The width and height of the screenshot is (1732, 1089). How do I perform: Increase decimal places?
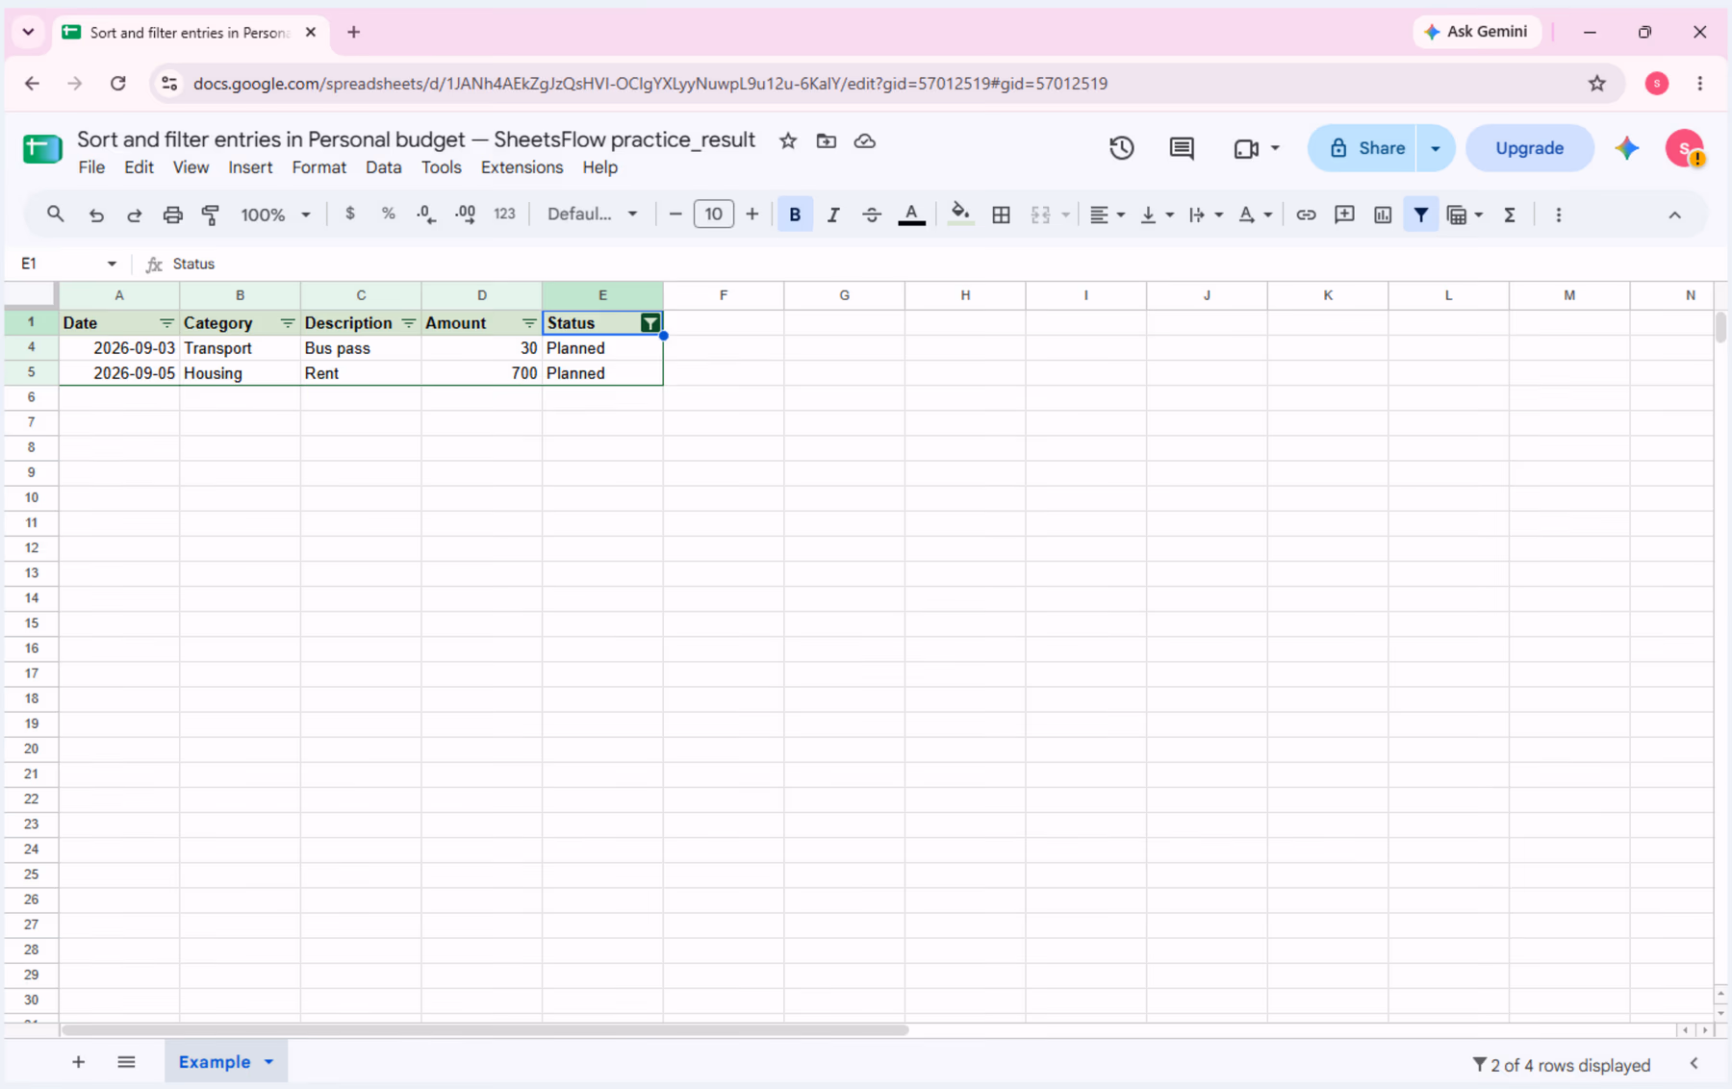click(x=466, y=215)
